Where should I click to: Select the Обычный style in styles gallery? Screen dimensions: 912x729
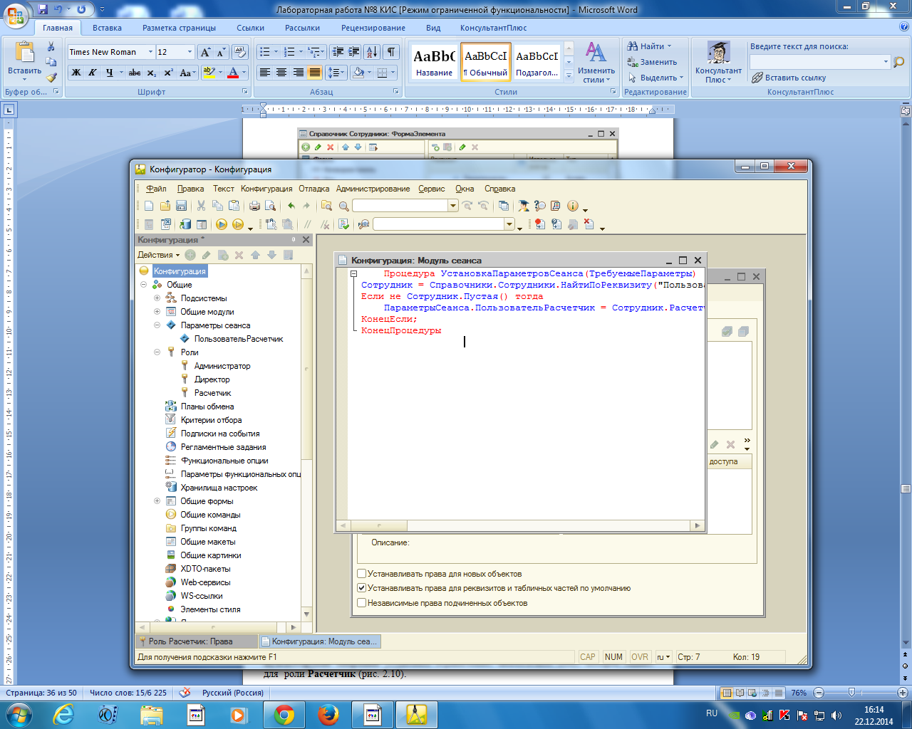[485, 62]
